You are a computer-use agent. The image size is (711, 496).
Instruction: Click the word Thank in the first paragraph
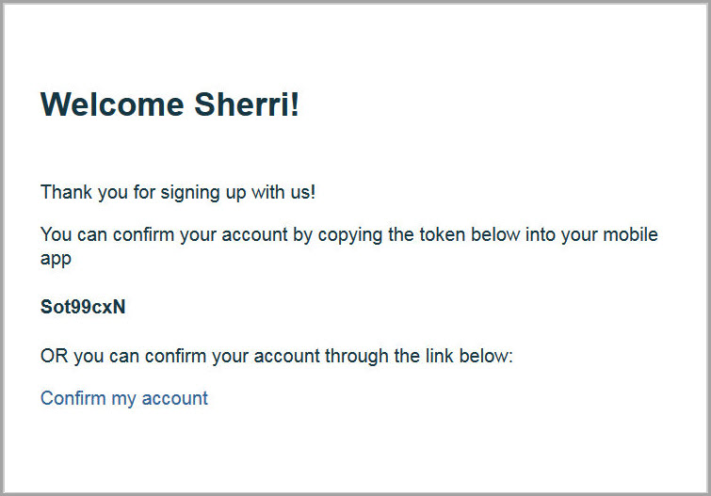tap(63, 193)
